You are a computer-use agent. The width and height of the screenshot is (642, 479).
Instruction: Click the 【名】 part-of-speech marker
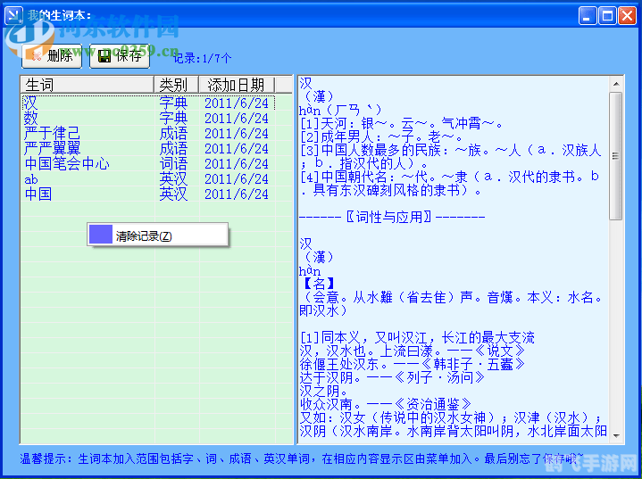click(319, 283)
